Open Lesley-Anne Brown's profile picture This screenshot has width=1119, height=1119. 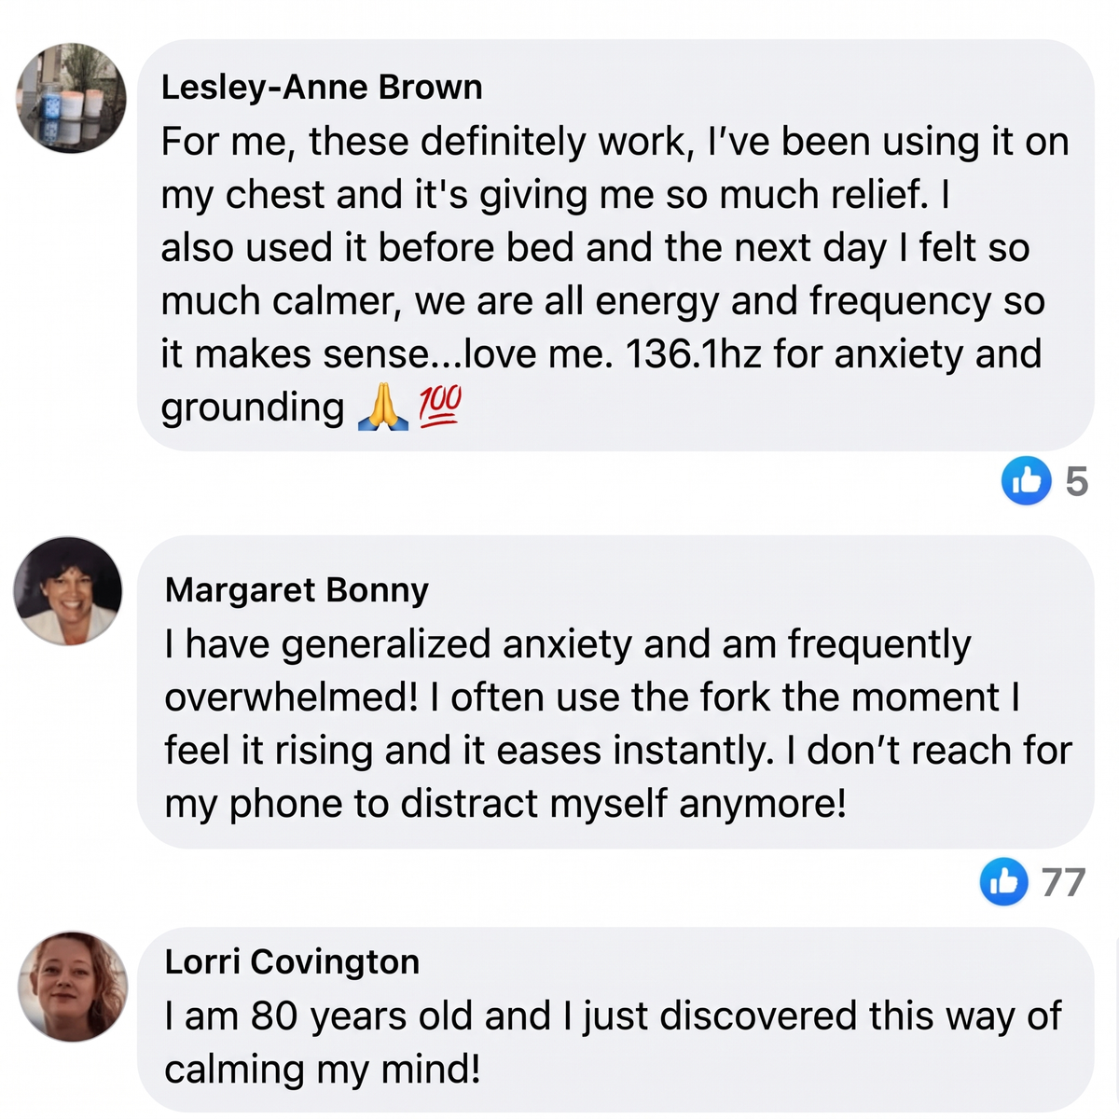click(x=71, y=98)
